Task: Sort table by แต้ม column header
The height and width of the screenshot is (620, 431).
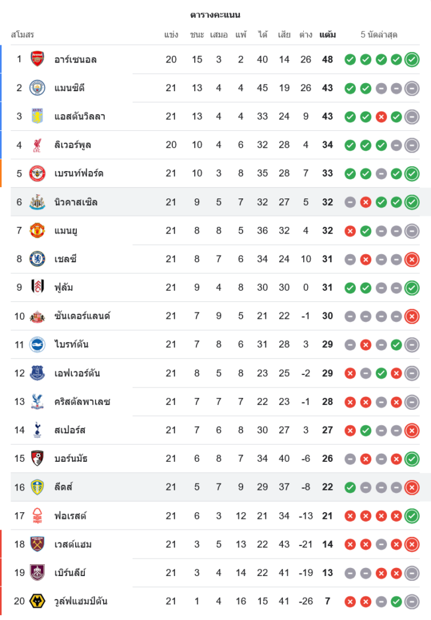Action: [x=327, y=35]
